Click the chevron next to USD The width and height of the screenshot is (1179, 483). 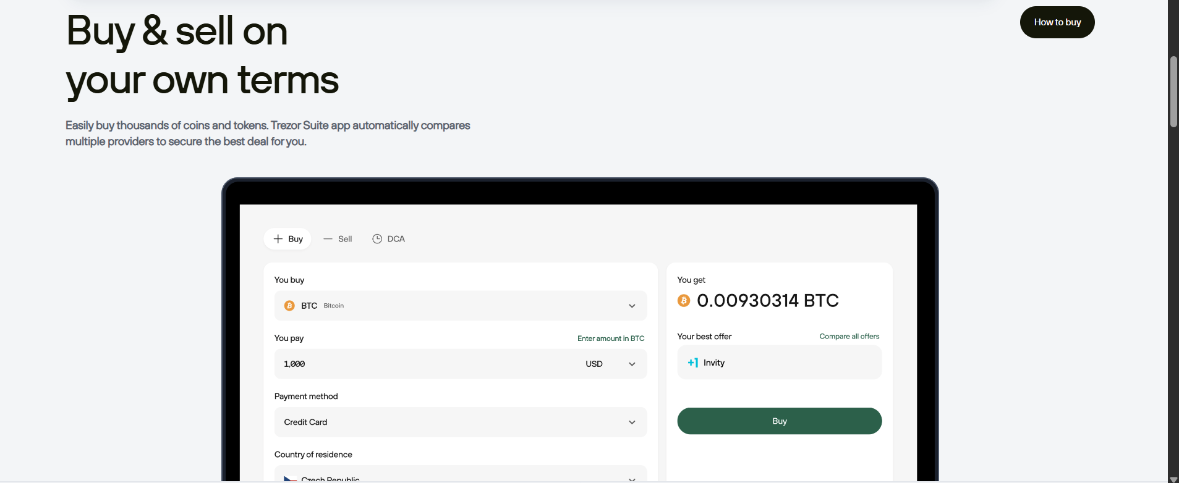pos(632,364)
